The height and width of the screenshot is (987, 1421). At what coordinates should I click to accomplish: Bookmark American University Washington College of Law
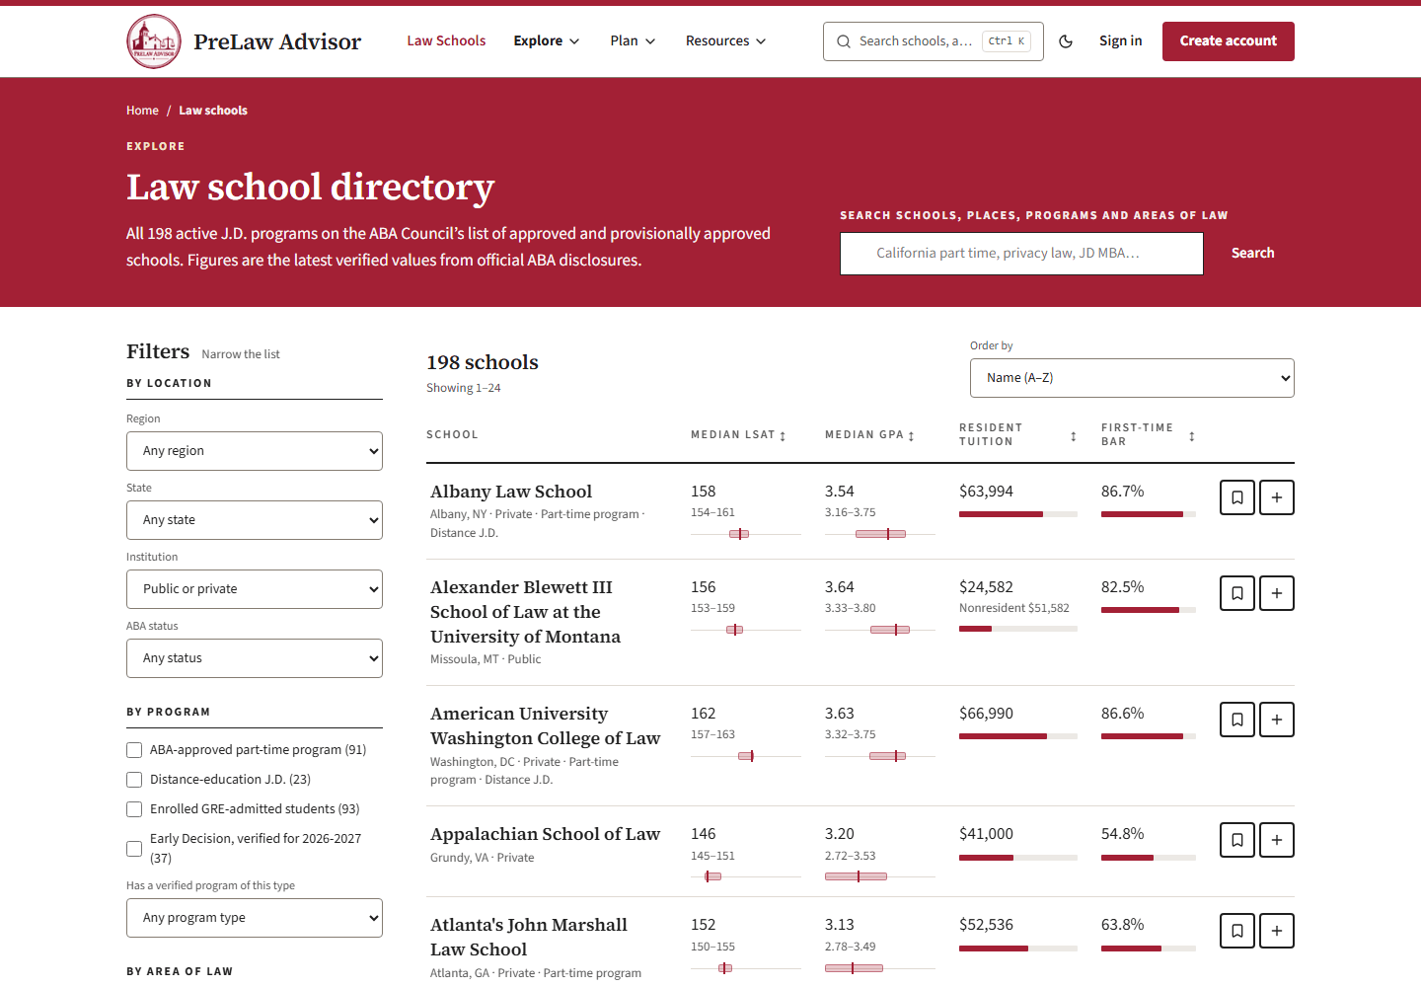[x=1237, y=720]
